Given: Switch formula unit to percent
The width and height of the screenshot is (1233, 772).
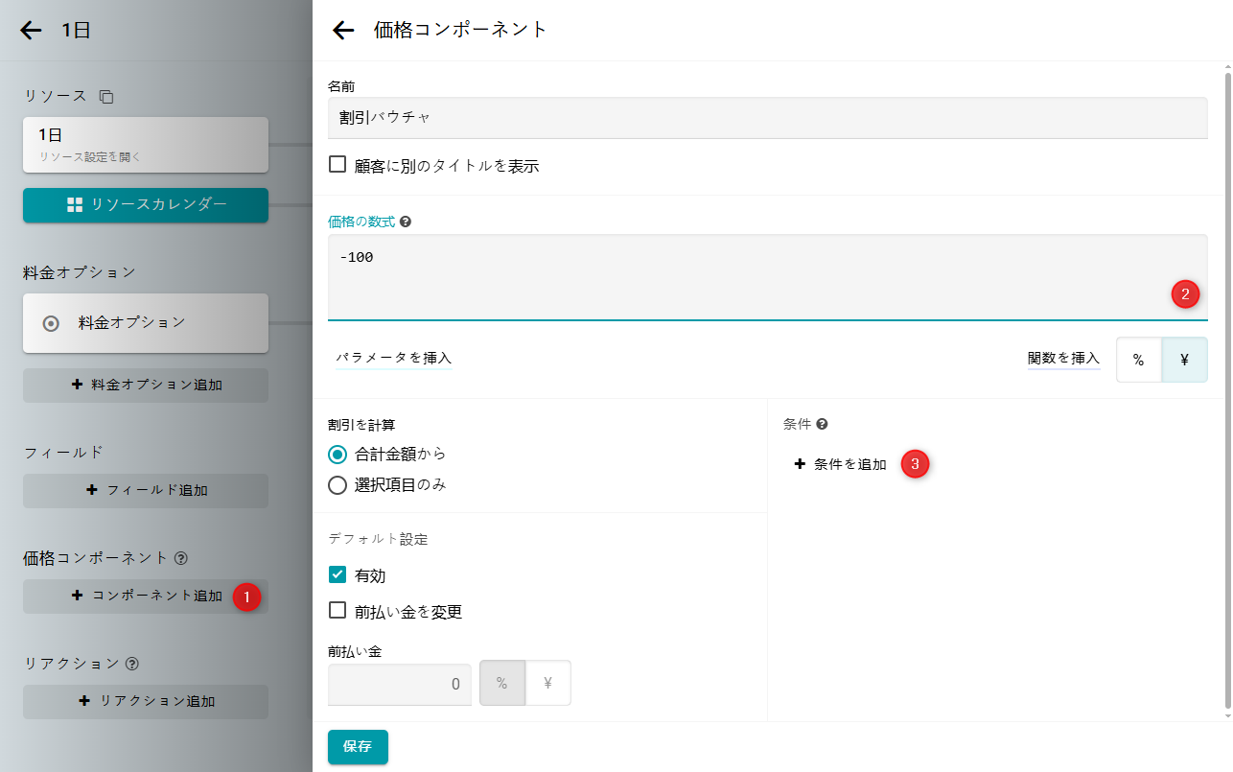Looking at the screenshot, I should tap(1139, 361).
